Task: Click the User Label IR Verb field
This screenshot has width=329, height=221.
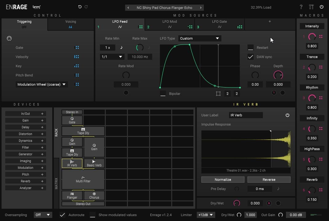Action: click(246, 115)
